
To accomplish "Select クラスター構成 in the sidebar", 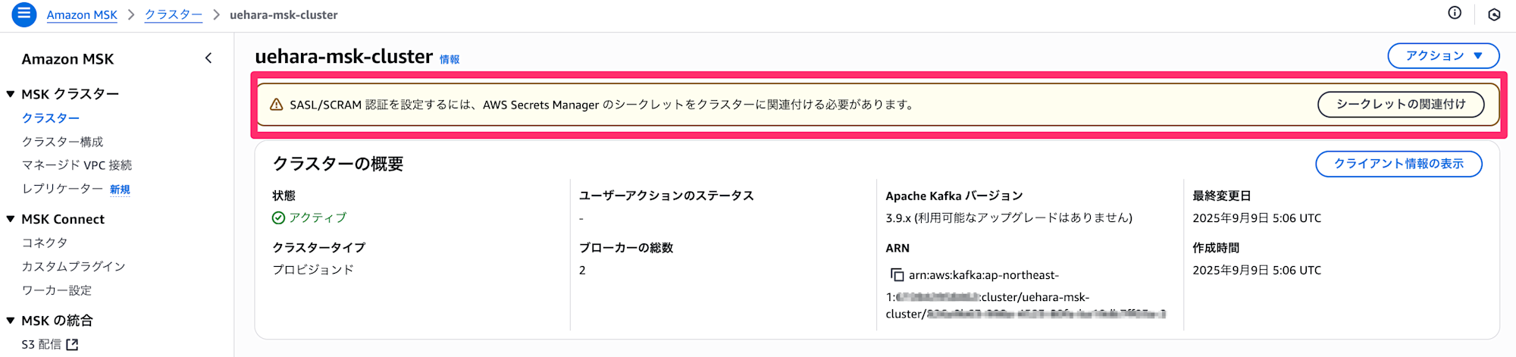I will (62, 142).
